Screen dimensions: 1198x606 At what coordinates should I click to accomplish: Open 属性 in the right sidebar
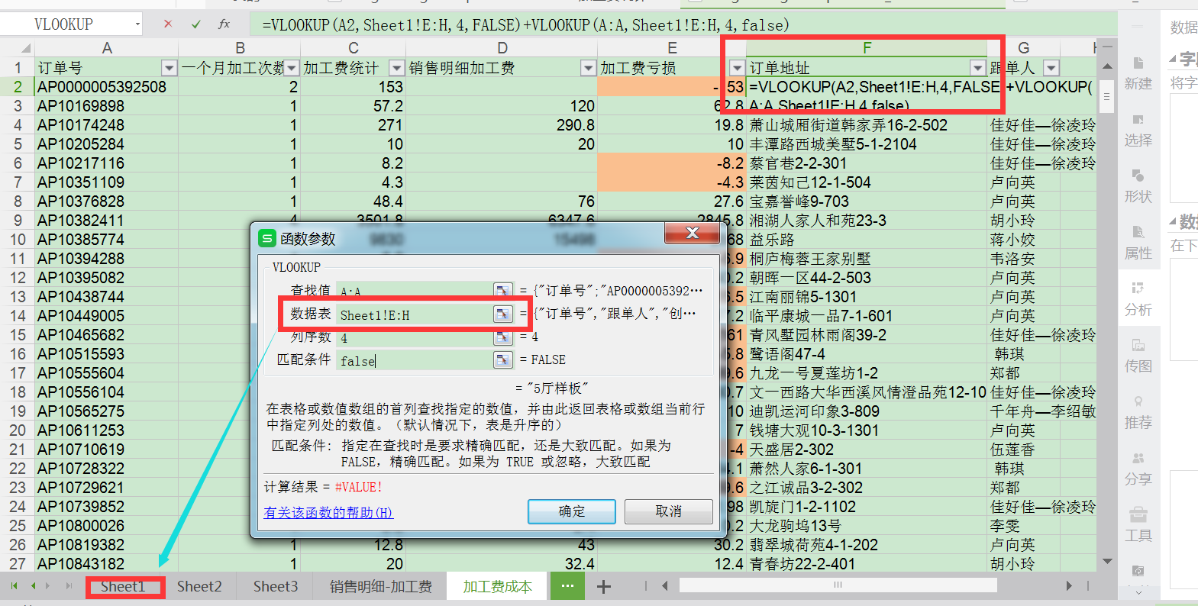click(x=1138, y=243)
